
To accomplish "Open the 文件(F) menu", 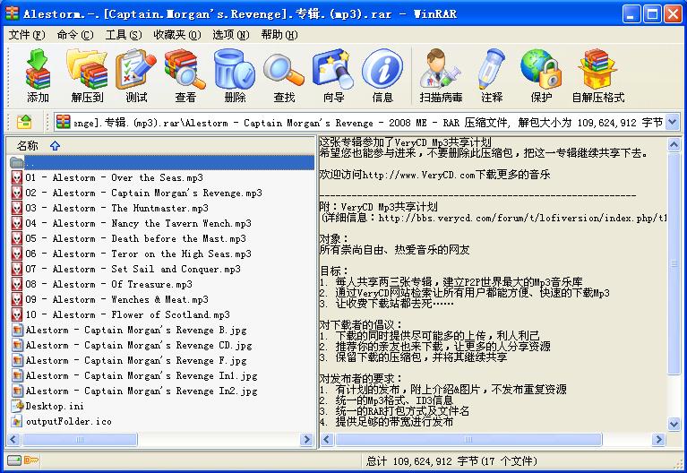I will [x=27, y=35].
